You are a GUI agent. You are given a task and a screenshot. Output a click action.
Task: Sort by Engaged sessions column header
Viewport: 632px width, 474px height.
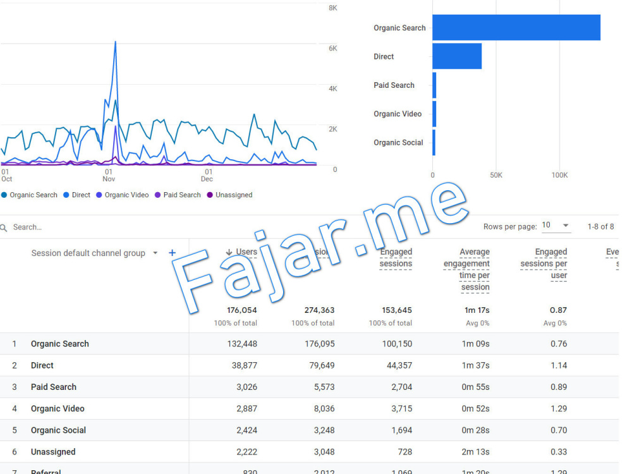[396, 258]
